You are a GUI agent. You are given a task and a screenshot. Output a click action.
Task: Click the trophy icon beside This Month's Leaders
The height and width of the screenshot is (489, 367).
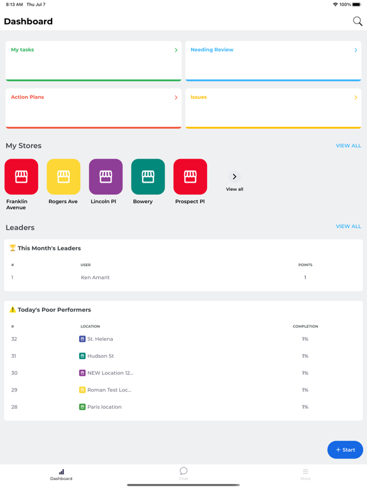tap(13, 248)
